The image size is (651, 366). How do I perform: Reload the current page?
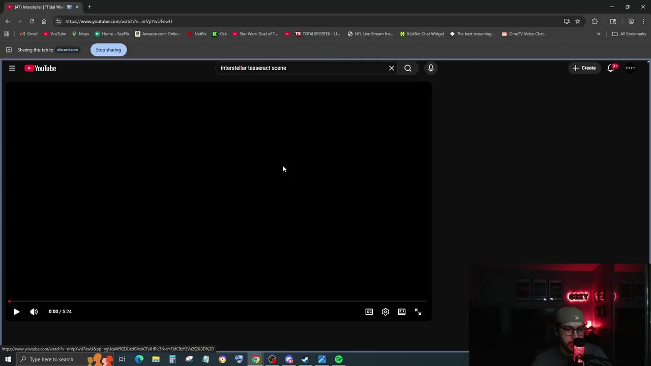coord(32,21)
